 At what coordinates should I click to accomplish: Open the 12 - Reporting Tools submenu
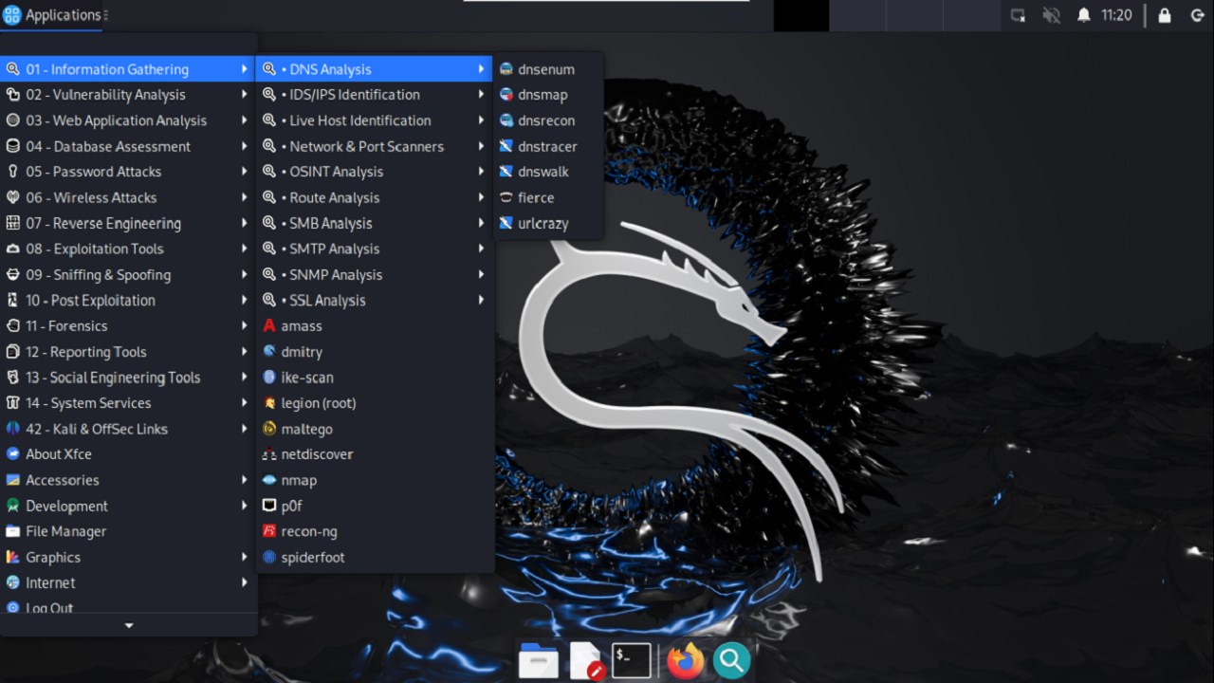coord(129,351)
